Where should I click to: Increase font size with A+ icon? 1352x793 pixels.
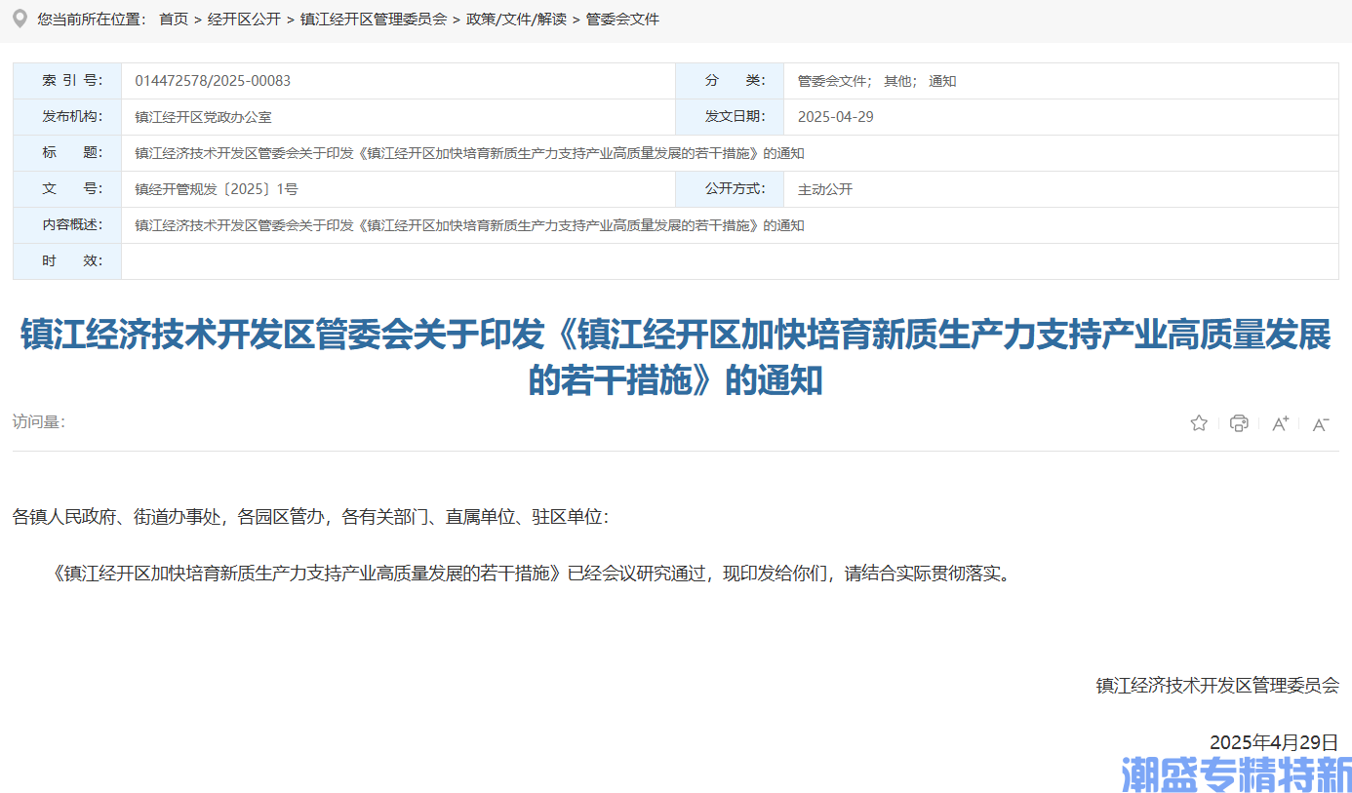click(1280, 423)
